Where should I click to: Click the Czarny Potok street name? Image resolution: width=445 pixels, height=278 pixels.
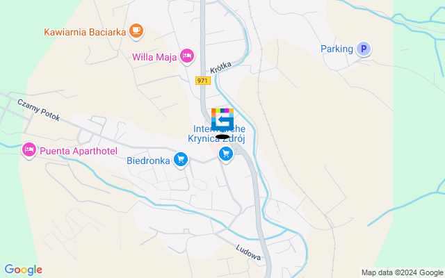(39, 110)
